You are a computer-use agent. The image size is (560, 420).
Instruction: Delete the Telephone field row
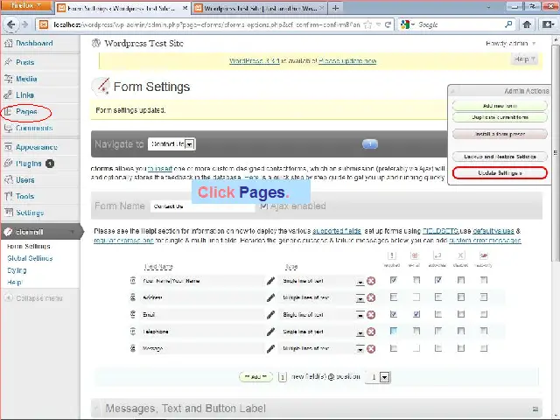371,332
